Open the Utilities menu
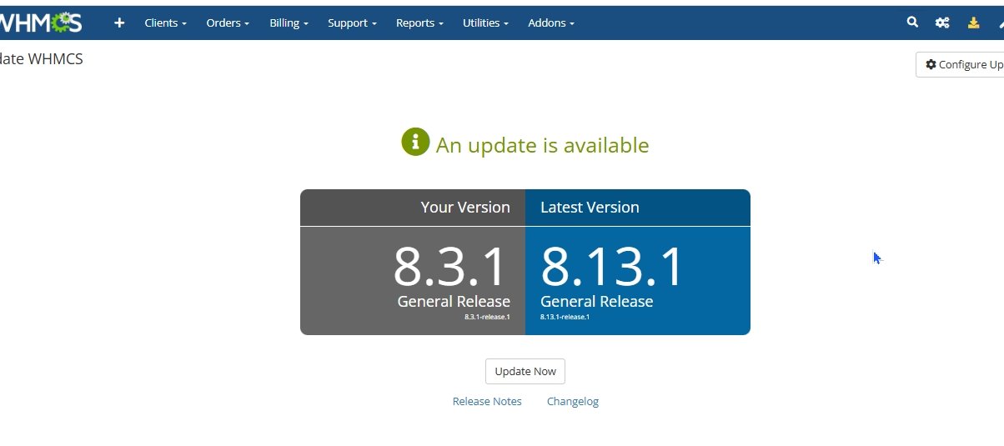1004x446 pixels. pyautogui.click(x=485, y=23)
